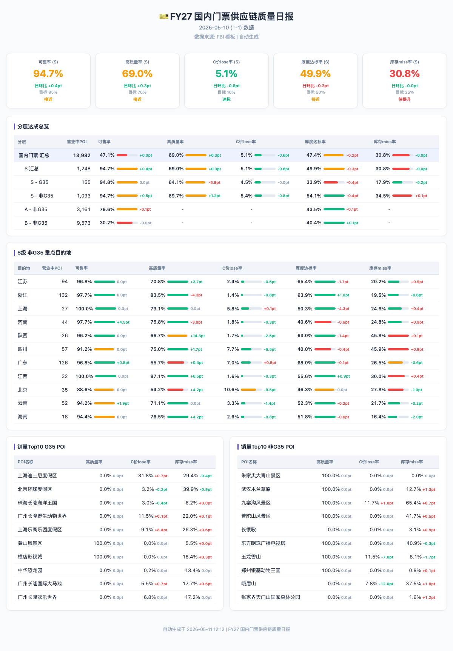
Task: Click the 94.7% value in 可售率 (S) card
Action: 48,74
